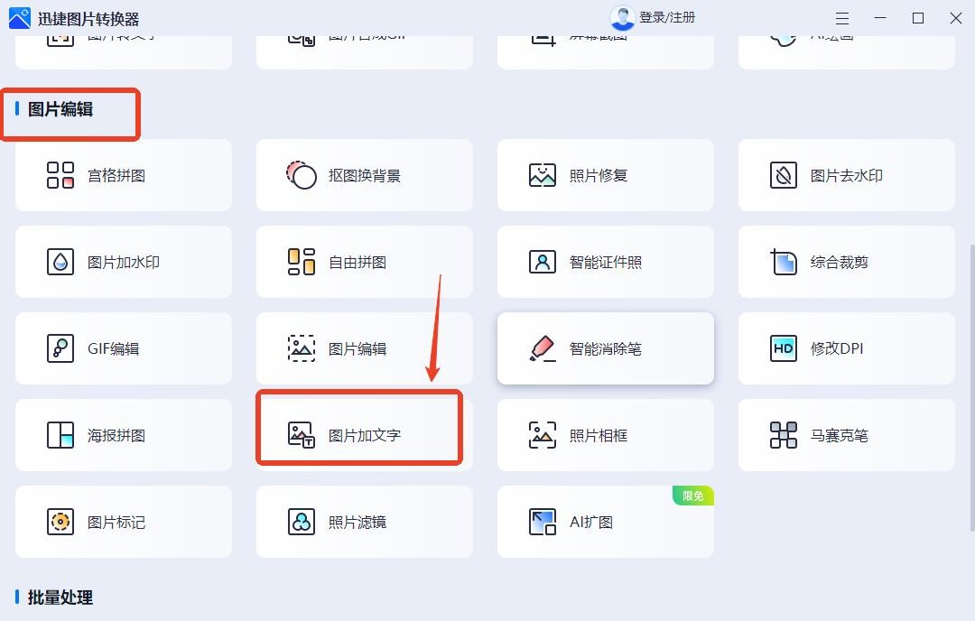Click the 图片加文字 add text button

pyautogui.click(x=364, y=435)
